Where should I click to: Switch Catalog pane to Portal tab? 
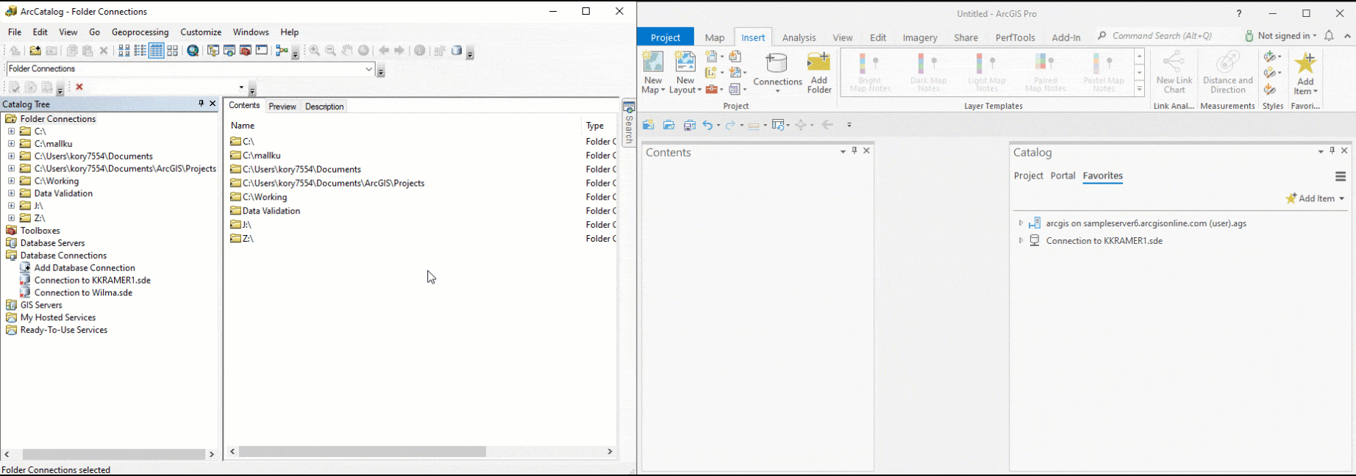pyautogui.click(x=1063, y=176)
